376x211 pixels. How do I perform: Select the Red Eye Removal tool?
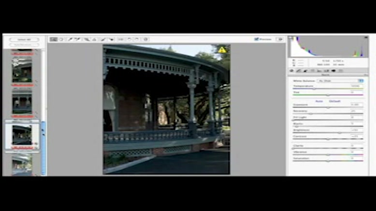pos(111,39)
